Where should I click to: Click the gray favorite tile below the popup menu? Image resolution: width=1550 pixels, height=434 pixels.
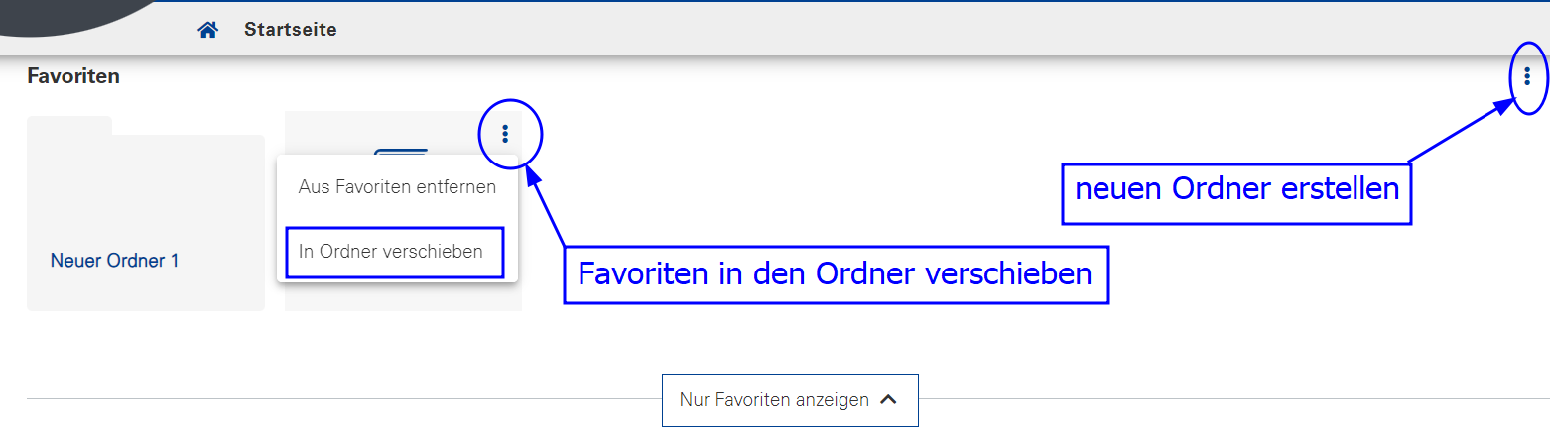[x=403, y=297]
